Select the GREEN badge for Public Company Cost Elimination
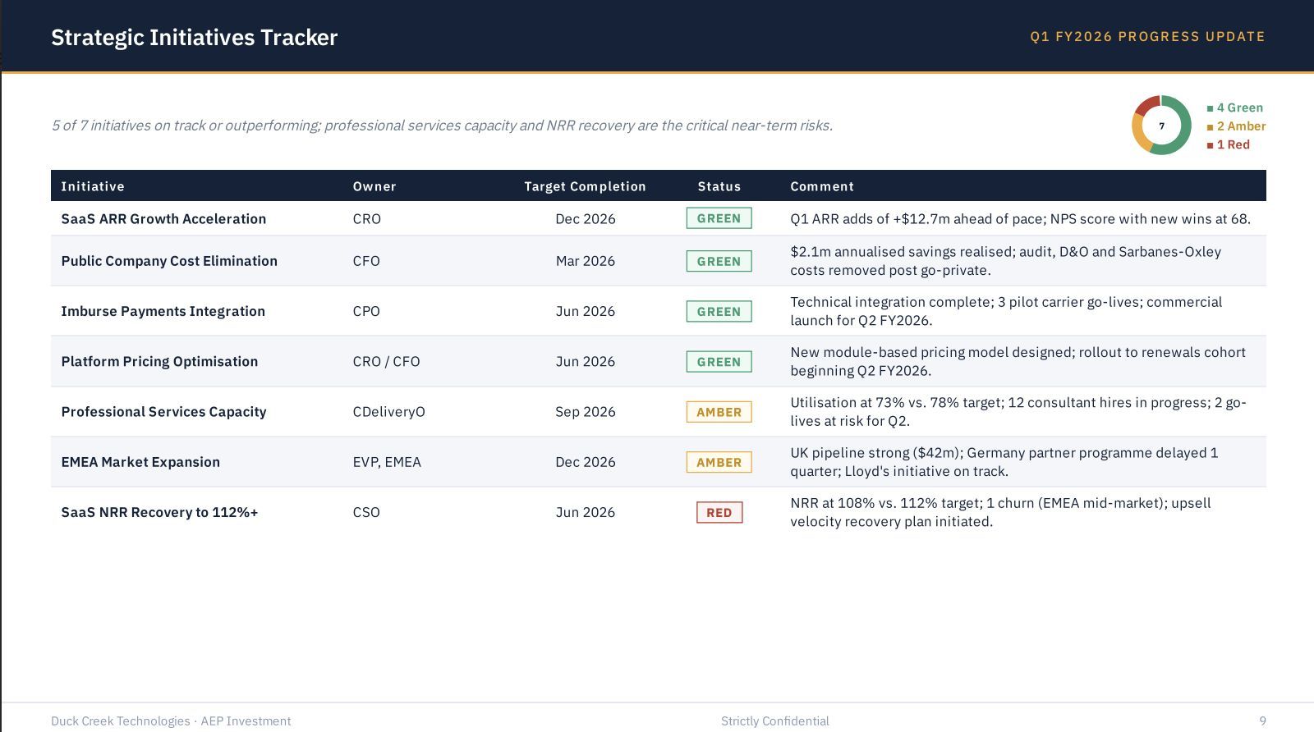The image size is (1314, 732). [x=719, y=261]
